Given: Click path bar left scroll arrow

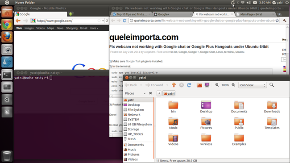Looking at the screenshot, I should pyautogui.click(x=159, y=93).
